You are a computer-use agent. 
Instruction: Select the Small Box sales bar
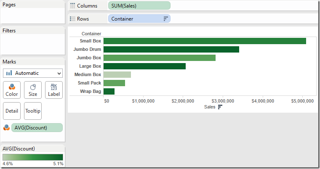205,41
